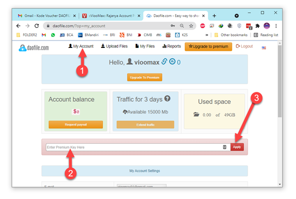The width and height of the screenshot is (296, 199).
Task: Click the link icon next to vioomax
Action: pos(164,62)
